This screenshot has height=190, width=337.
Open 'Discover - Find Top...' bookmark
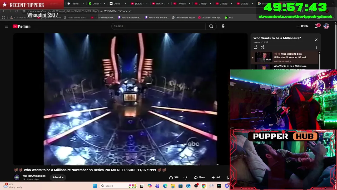pyautogui.click(x=210, y=17)
